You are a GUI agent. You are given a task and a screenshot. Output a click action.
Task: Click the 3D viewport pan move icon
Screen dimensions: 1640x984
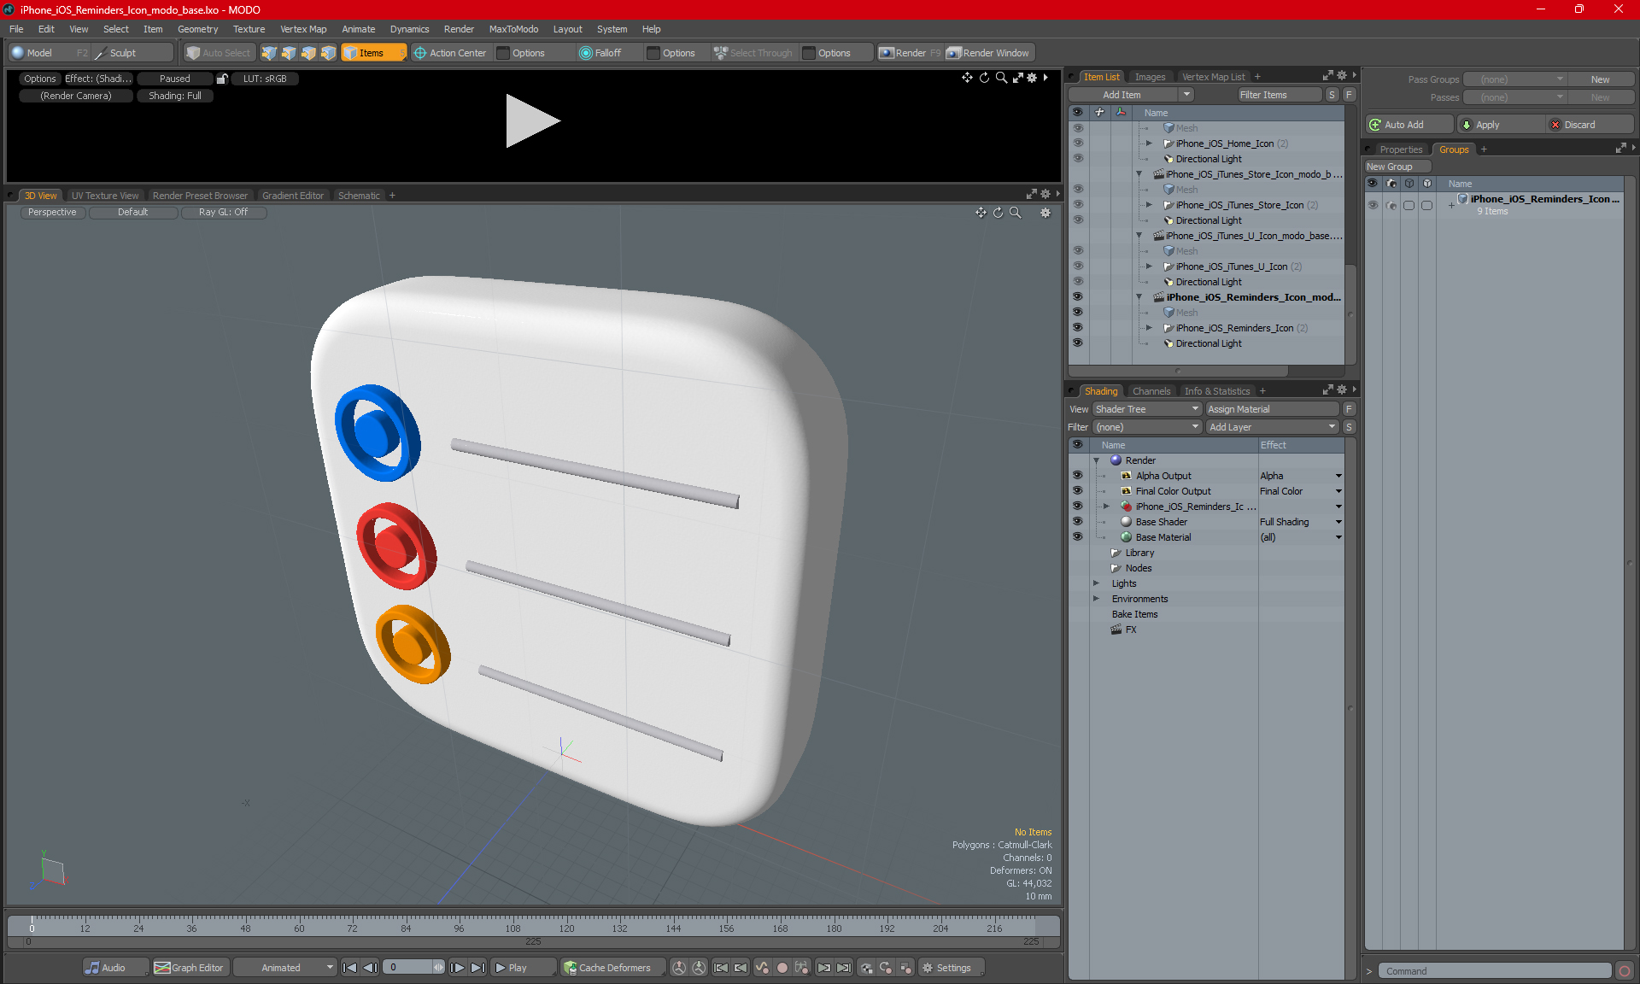pyautogui.click(x=981, y=213)
